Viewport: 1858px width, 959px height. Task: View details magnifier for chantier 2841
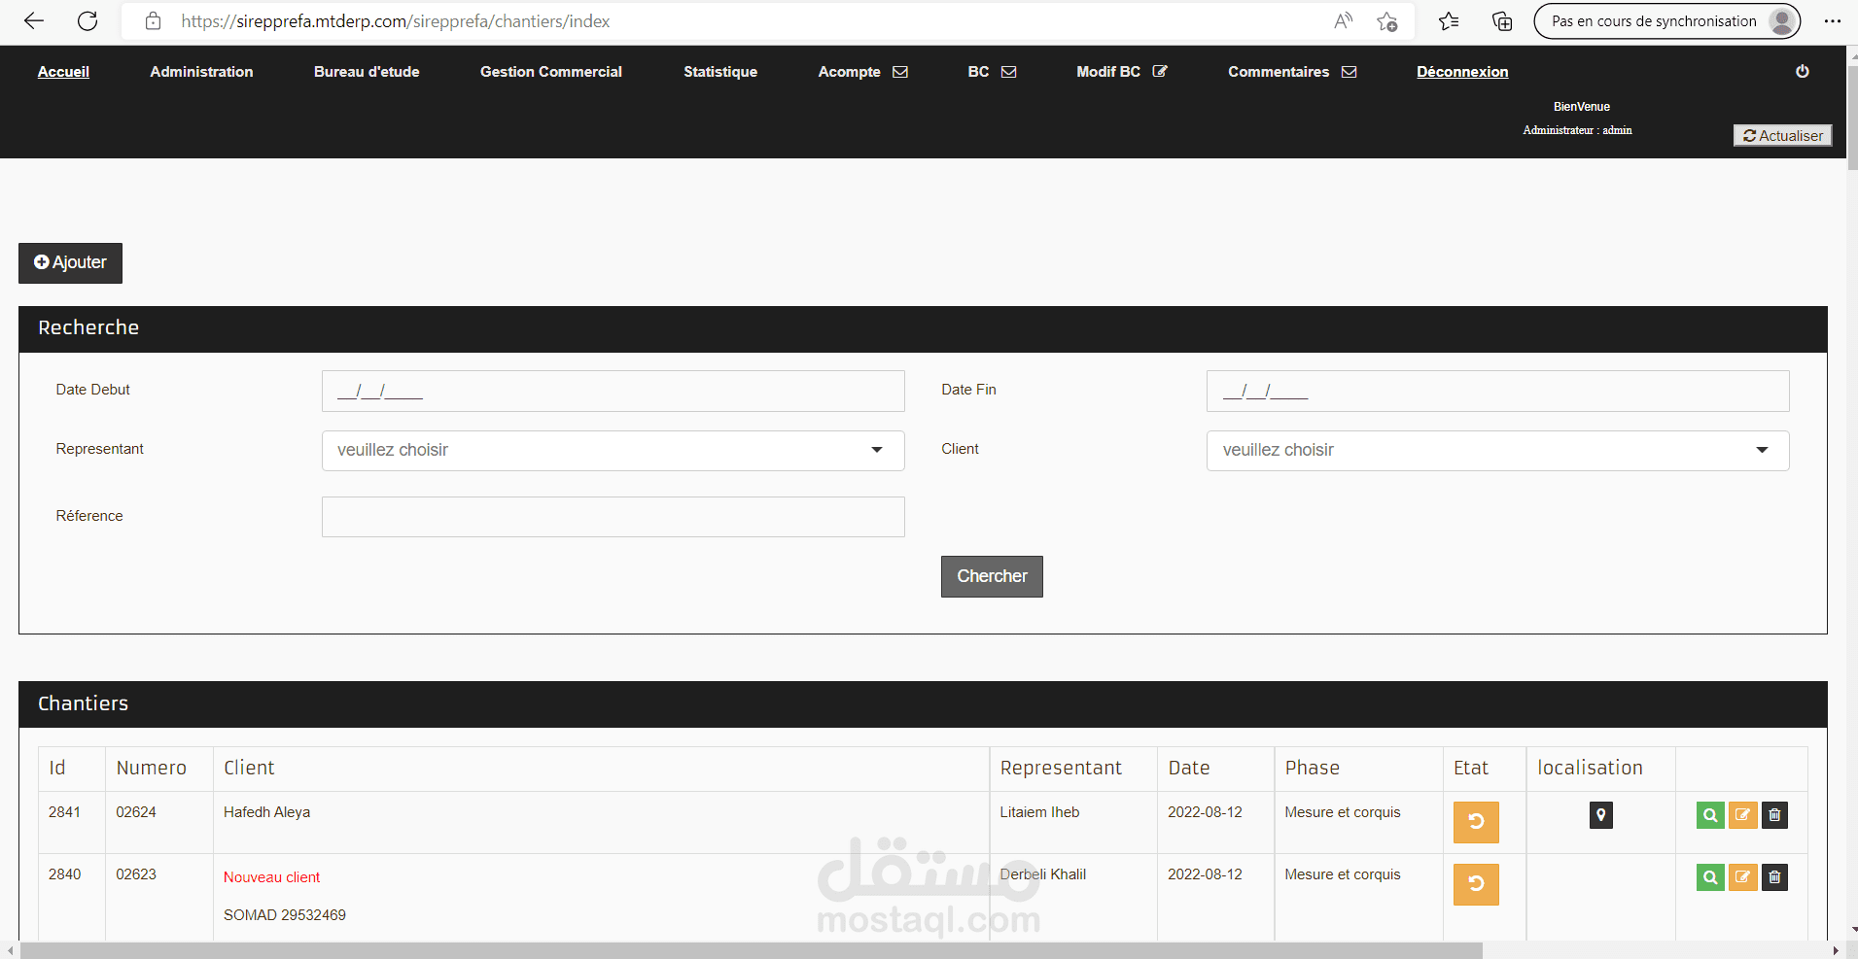coord(1710,815)
